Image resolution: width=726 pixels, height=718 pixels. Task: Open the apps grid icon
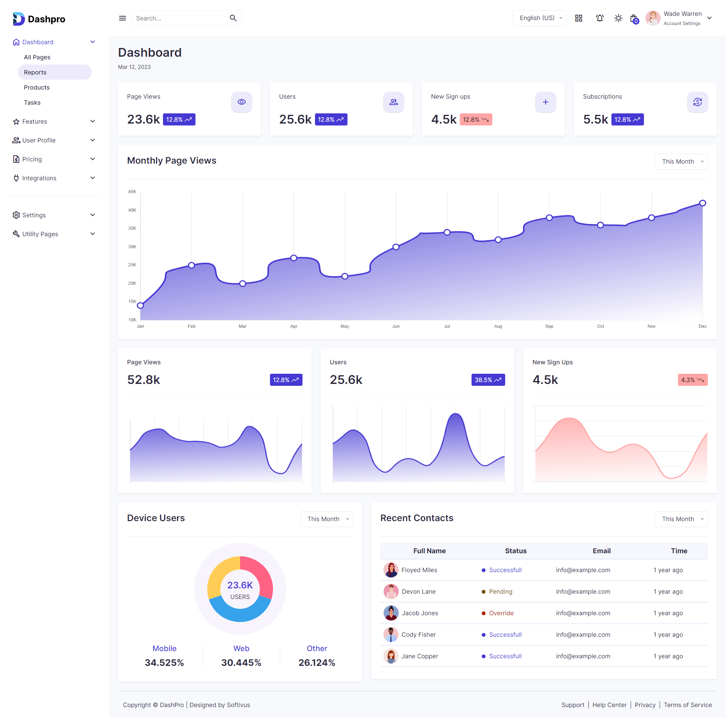tap(579, 18)
